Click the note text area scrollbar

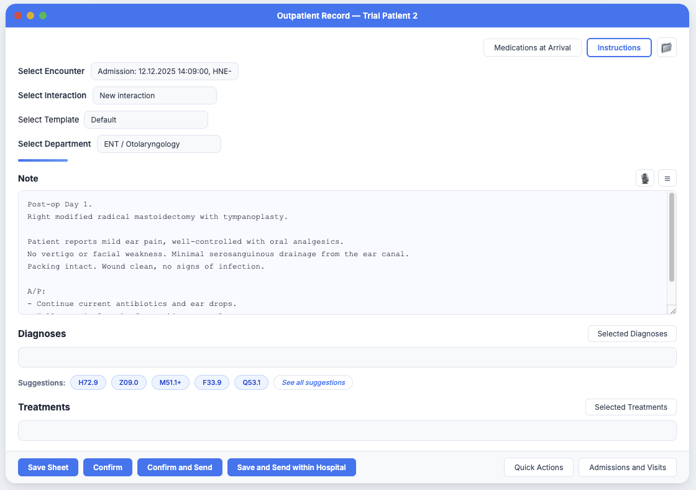pyautogui.click(x=671, y=238)
